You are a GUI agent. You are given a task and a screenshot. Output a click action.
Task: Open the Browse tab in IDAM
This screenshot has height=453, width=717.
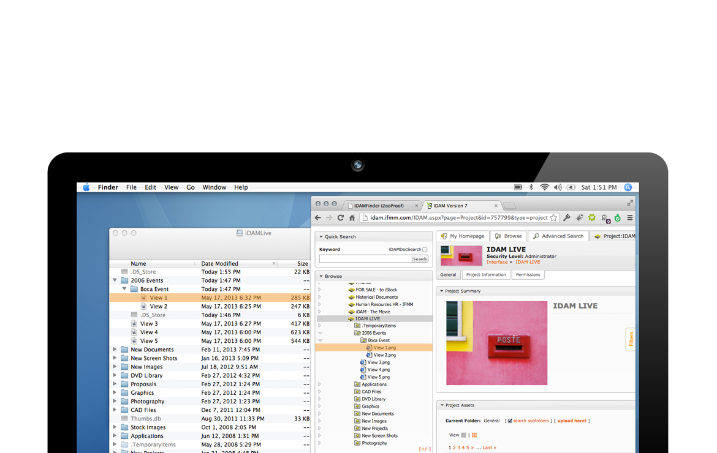pyautogui.click(x=509, y=236)
